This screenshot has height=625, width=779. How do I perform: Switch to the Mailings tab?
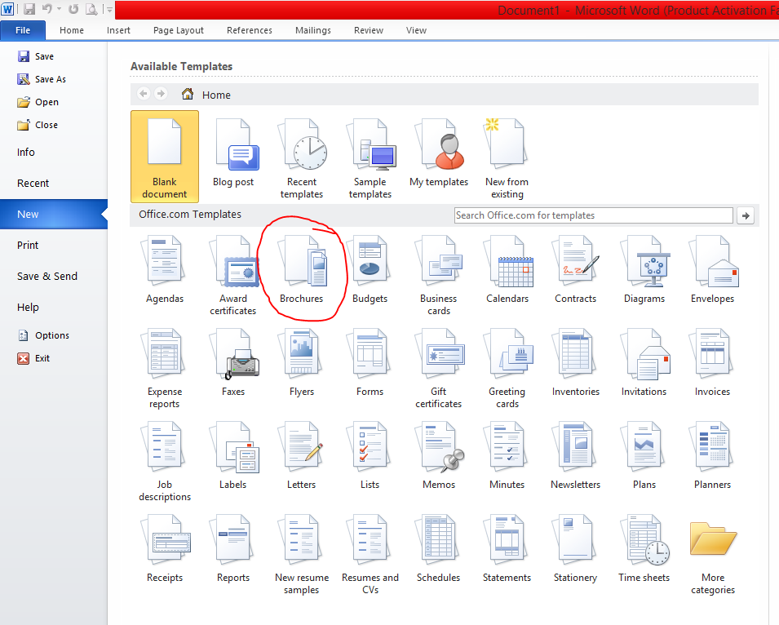coord(313,30)
